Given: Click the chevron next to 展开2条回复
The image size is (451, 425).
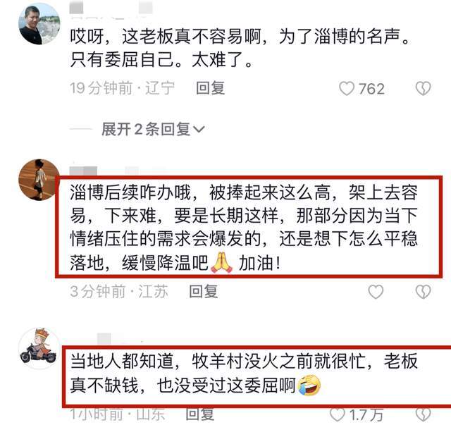Looking at the screenshot, I should pos(199,130).
